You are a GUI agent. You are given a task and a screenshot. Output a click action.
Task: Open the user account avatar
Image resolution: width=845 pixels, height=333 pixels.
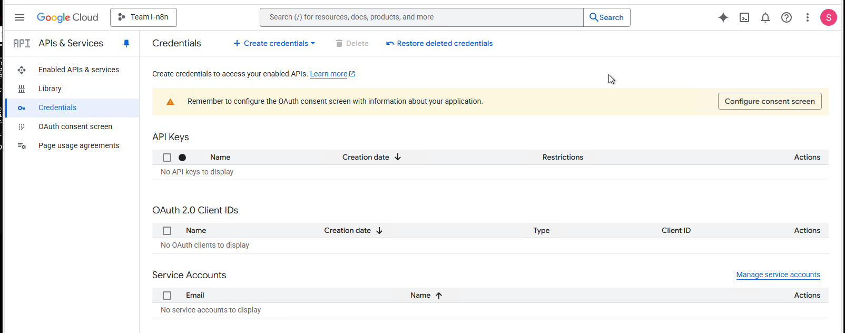click(828, 17)
